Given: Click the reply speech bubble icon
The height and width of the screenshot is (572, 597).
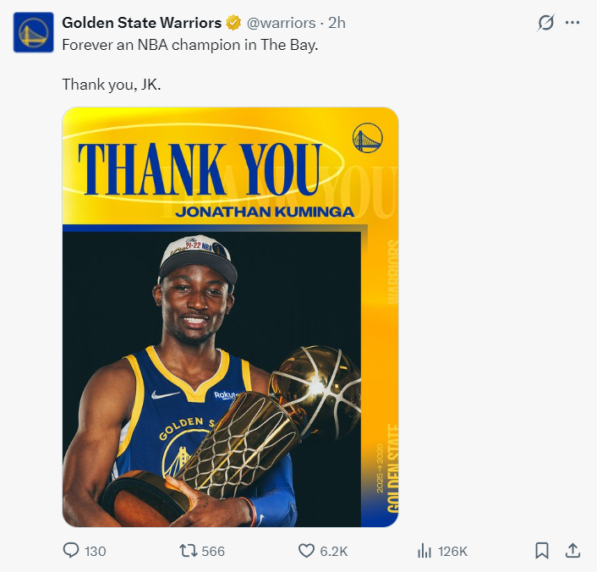Looking at the screenshot, I should (x=72, y=551).
